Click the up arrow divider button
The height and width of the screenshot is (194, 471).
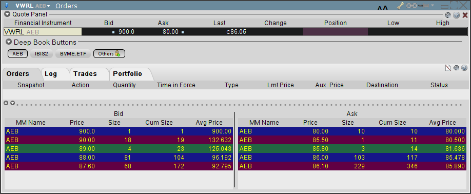[6, 103]
